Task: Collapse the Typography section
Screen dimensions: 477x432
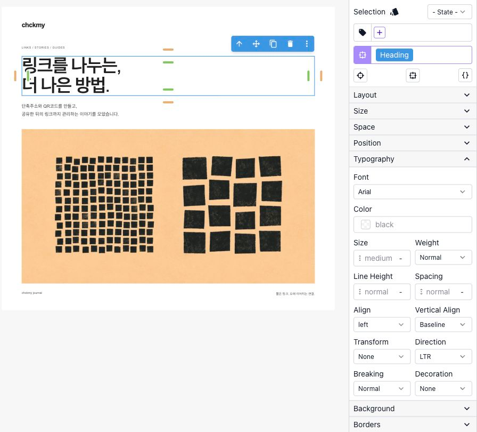Action: click(x=413, y=159)
